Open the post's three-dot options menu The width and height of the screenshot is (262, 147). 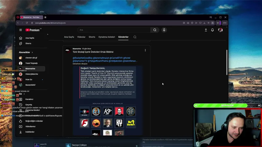(145, 50)
